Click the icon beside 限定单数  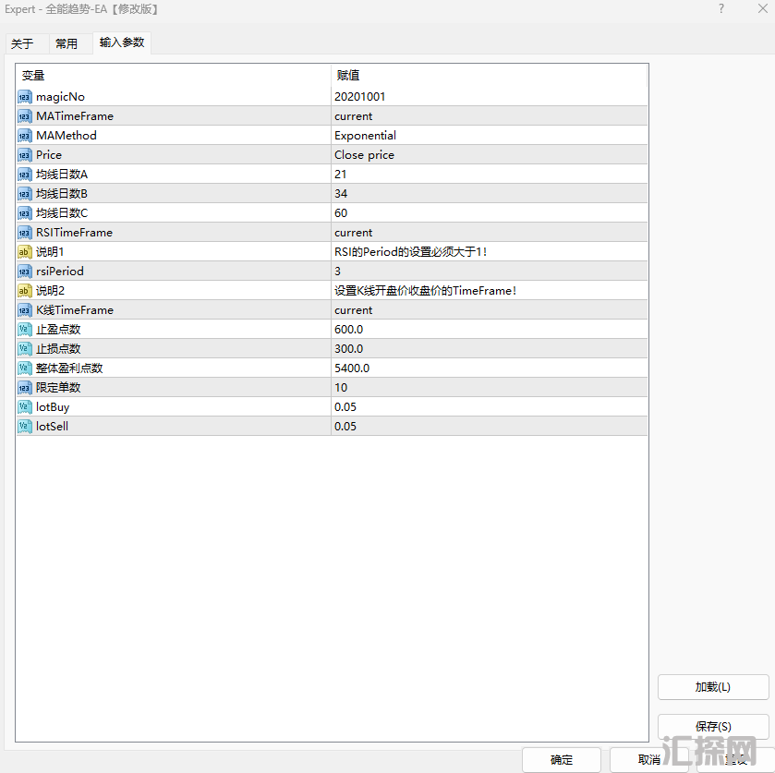[25, 388]
